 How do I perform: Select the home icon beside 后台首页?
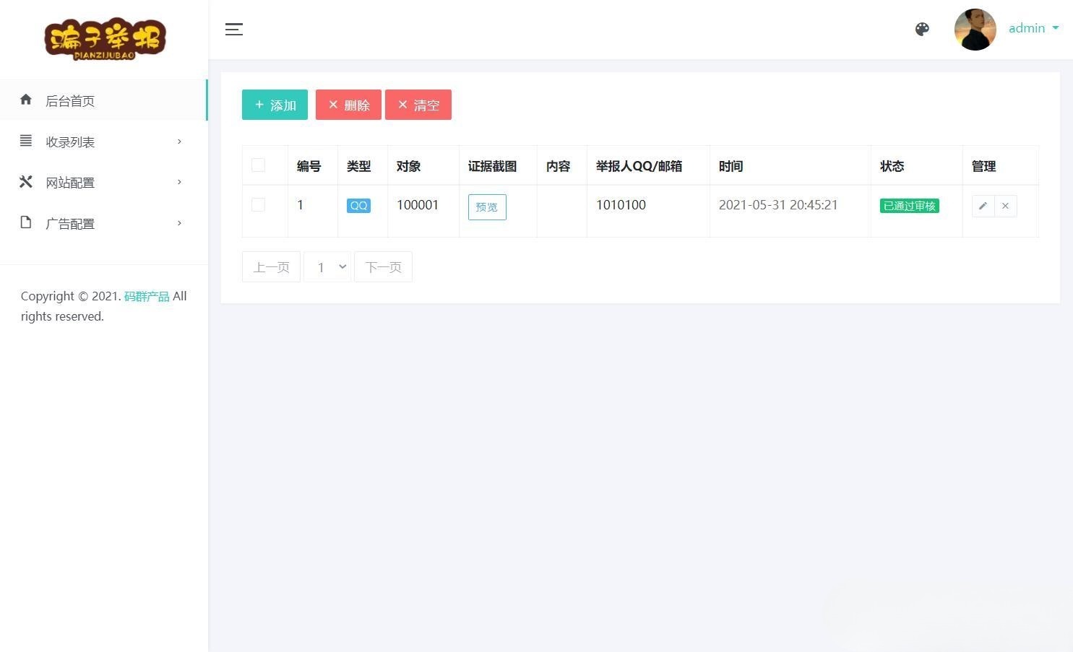(x=26, y=100)
